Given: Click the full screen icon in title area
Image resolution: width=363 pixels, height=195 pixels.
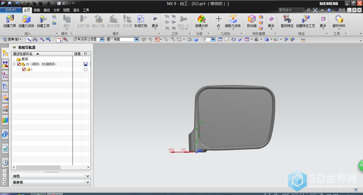Looking at the screenshot, I should tap(315, 10).
